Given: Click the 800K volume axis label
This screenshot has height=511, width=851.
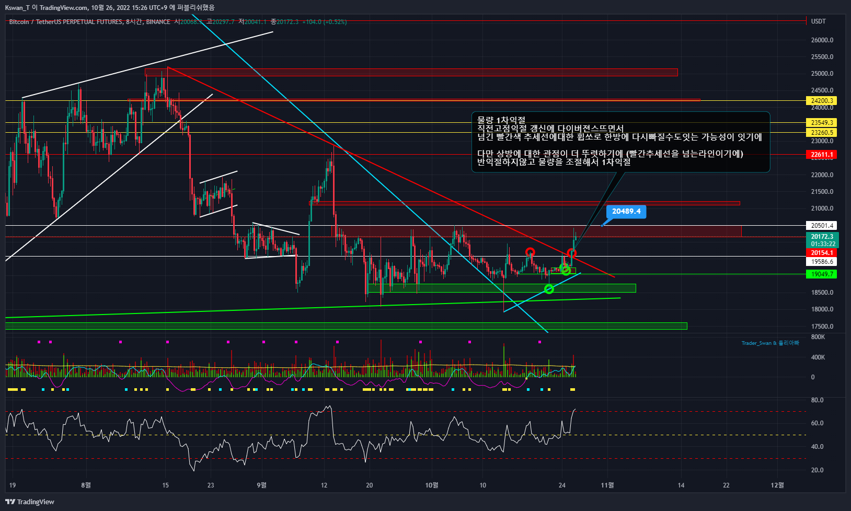Looking at the screenshot, I should click(x=818, y=337).
